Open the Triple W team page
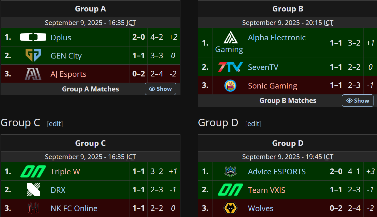 (x=65, y=171)
